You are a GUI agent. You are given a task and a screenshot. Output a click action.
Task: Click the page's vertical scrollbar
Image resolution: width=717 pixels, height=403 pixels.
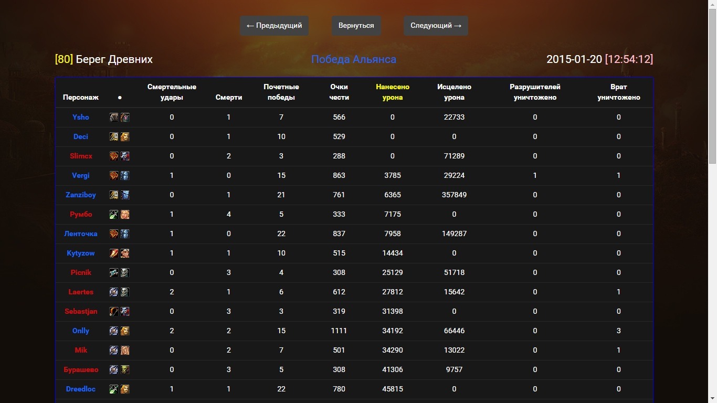tap(712, 89)
